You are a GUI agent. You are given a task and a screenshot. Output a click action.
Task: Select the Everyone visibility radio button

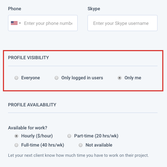point(16,78)
